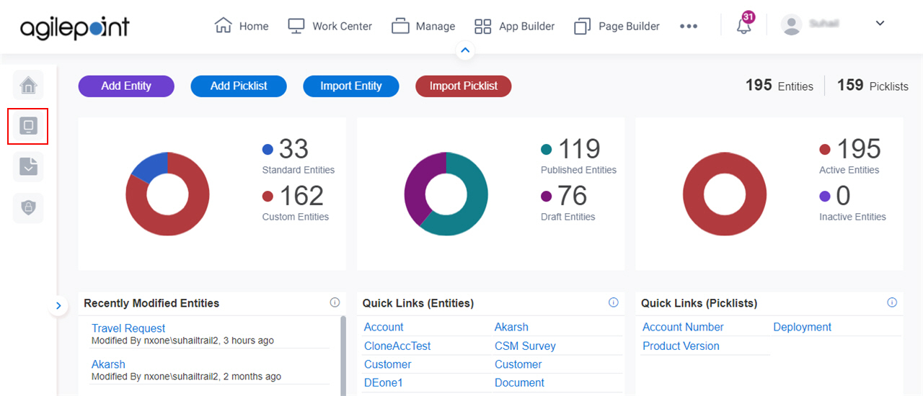Show more navigation options (three dots)
923x396 pixels.
(689, 26)
